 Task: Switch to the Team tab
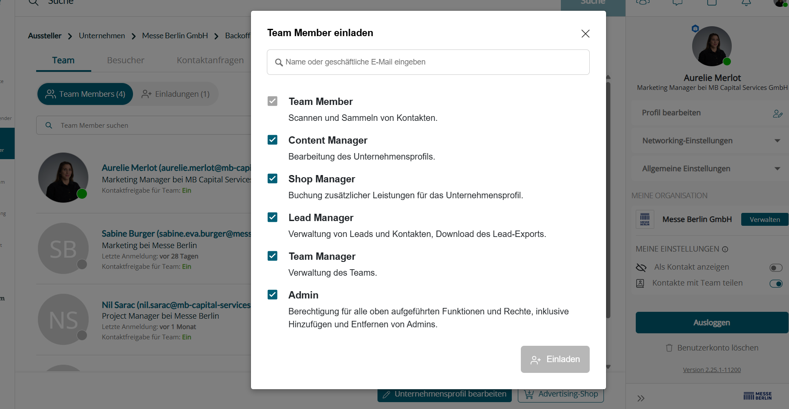click(x=63, y=60)
